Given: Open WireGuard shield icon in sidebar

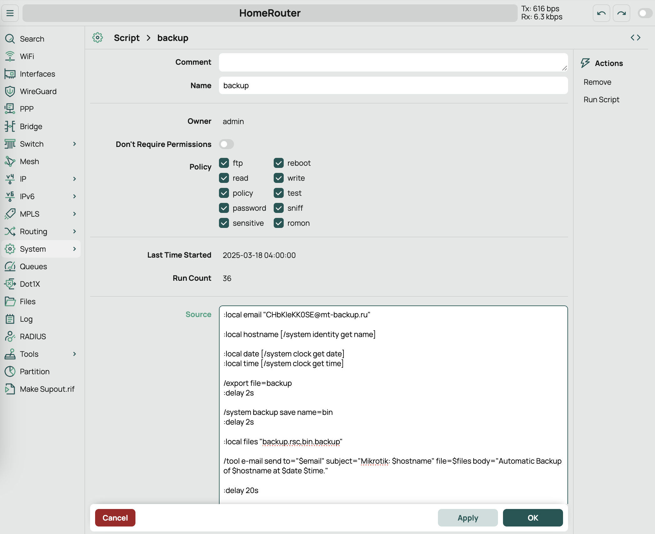Looking at the screenshot, I should tap(10, 91).
